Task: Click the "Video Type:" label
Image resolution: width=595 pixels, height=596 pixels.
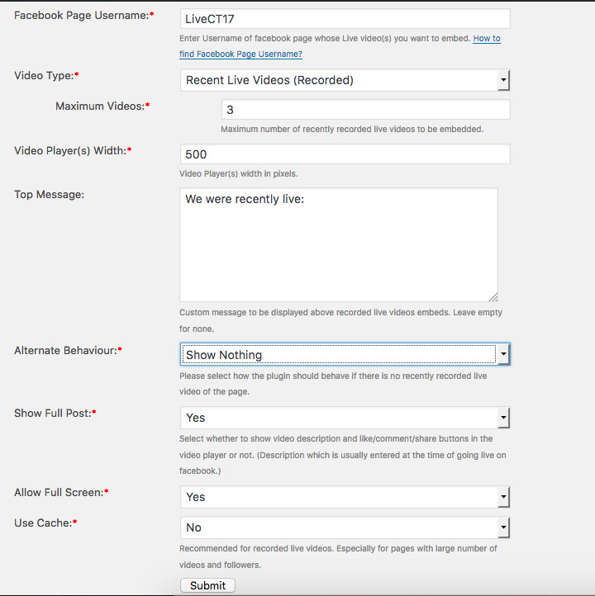Action: point(44,75)
